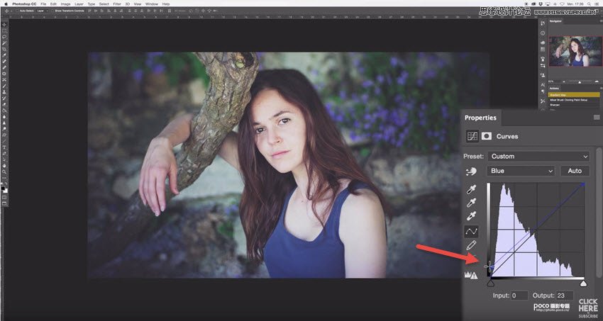Open the Image menu
This screenshot has height=321, width=603.
[66, 4]
